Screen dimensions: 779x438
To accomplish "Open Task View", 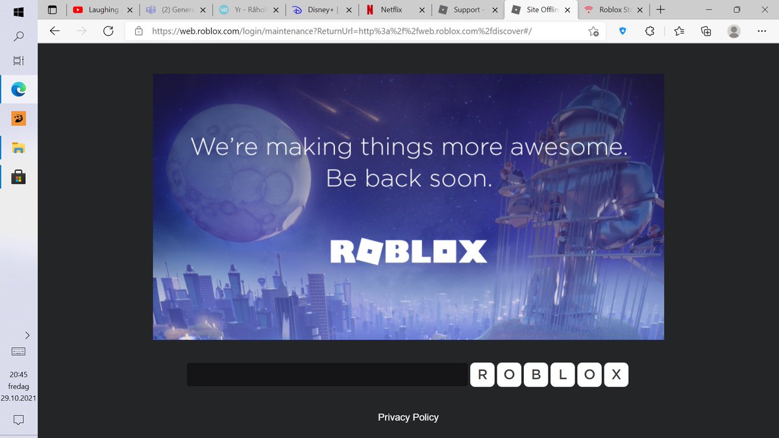I will (19, 60).
